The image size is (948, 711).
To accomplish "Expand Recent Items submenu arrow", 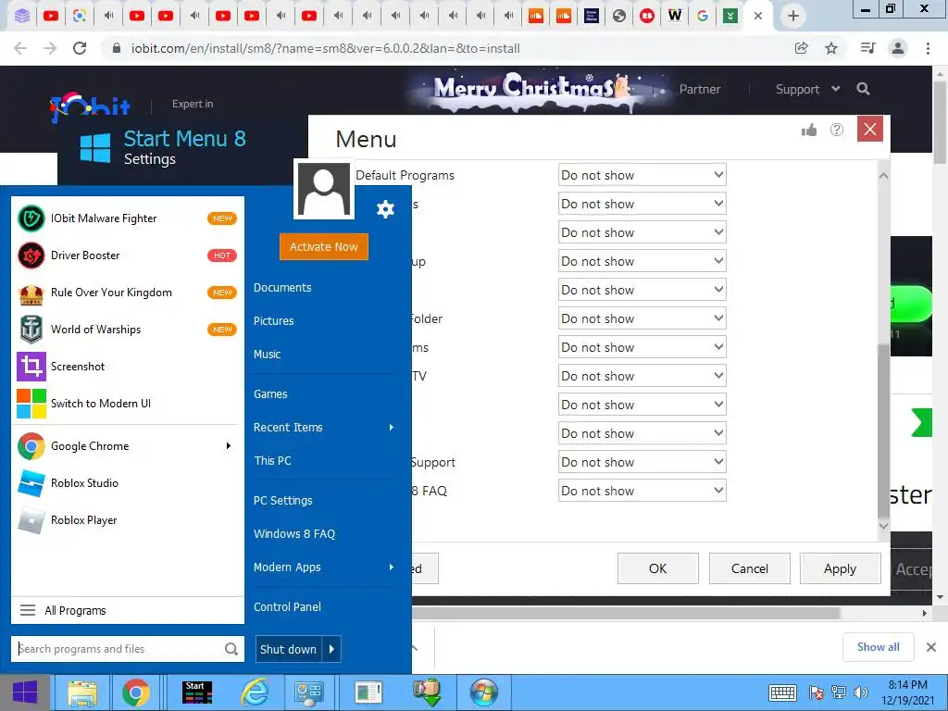I will pos(392,428).
